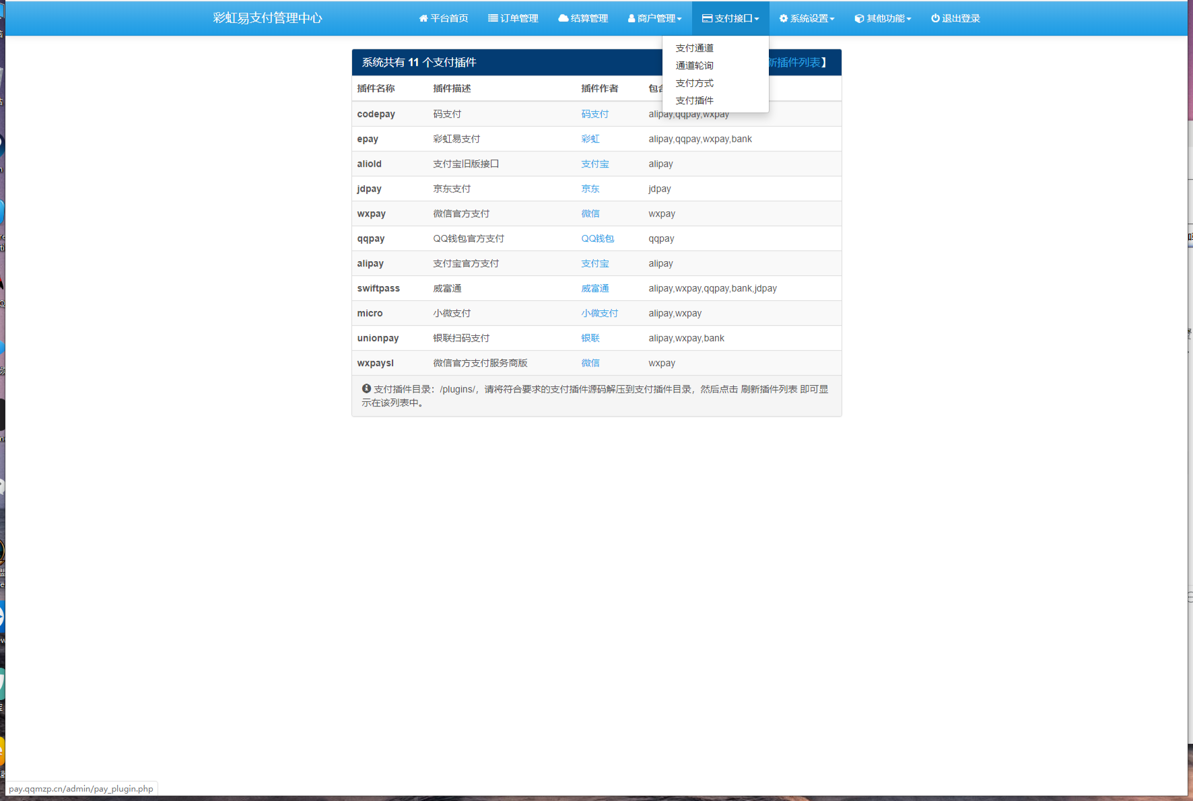Click plugin name swiftpass
This screenshot has width=1193, height=801.
click(x=378, y=289)
